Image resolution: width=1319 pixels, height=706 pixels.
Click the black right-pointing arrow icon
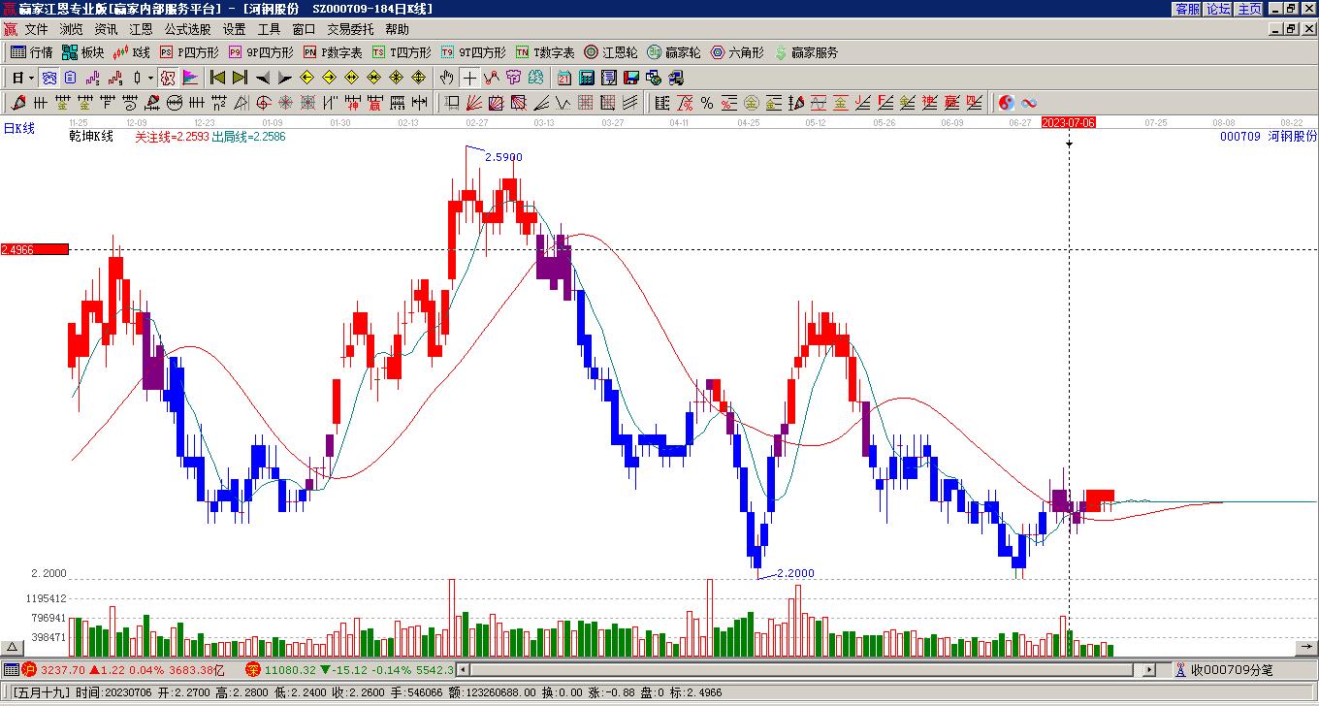coord(284,78)
